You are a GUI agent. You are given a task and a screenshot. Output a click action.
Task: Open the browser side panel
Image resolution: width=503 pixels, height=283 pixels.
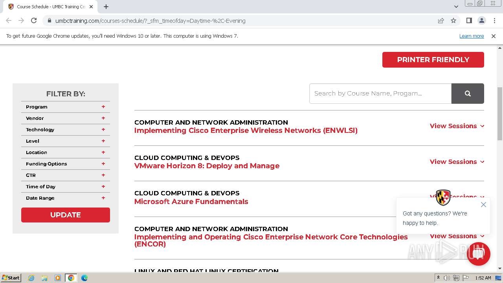pos(469,20)
